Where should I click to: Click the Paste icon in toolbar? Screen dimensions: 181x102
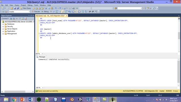52,8
